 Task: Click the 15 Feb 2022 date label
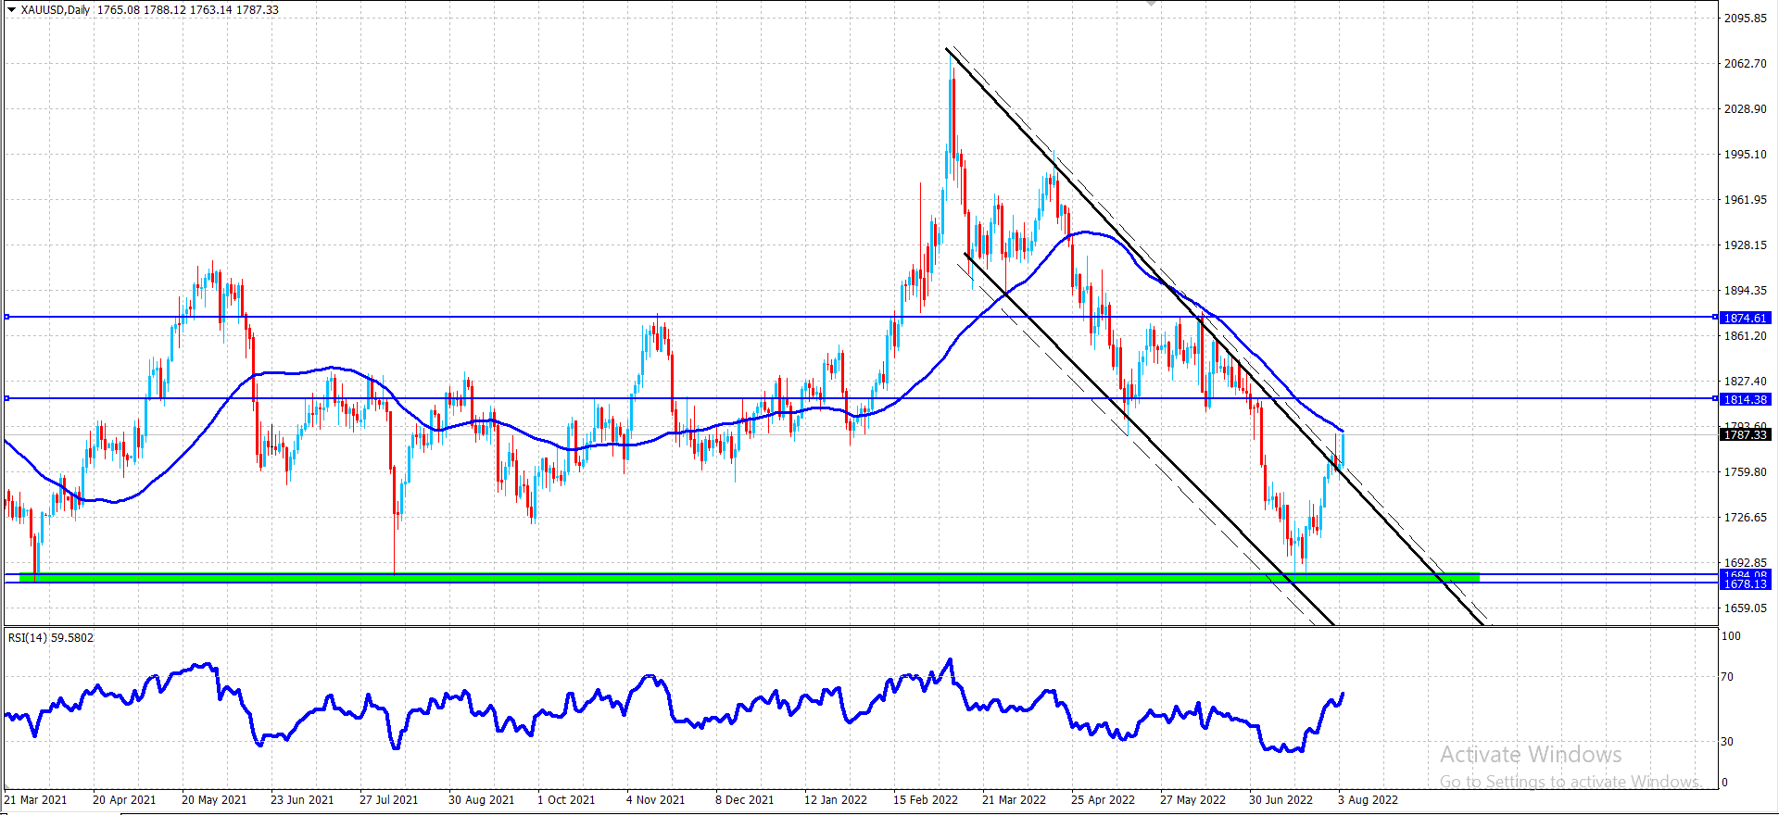coord(925,799)
